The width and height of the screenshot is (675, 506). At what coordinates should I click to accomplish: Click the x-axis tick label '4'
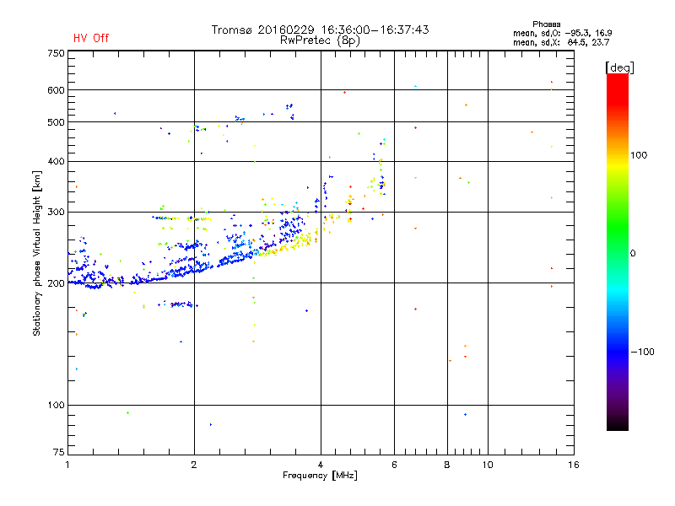click(321, 465)
